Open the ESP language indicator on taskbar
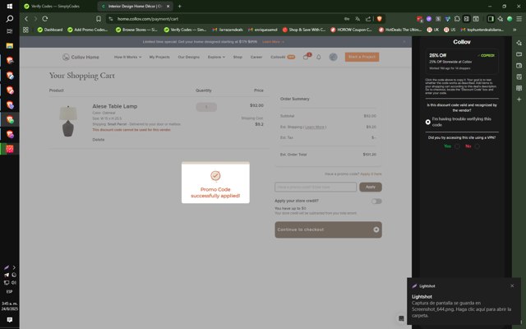This screenshot has height=329, width=526. tap(9, 291)
